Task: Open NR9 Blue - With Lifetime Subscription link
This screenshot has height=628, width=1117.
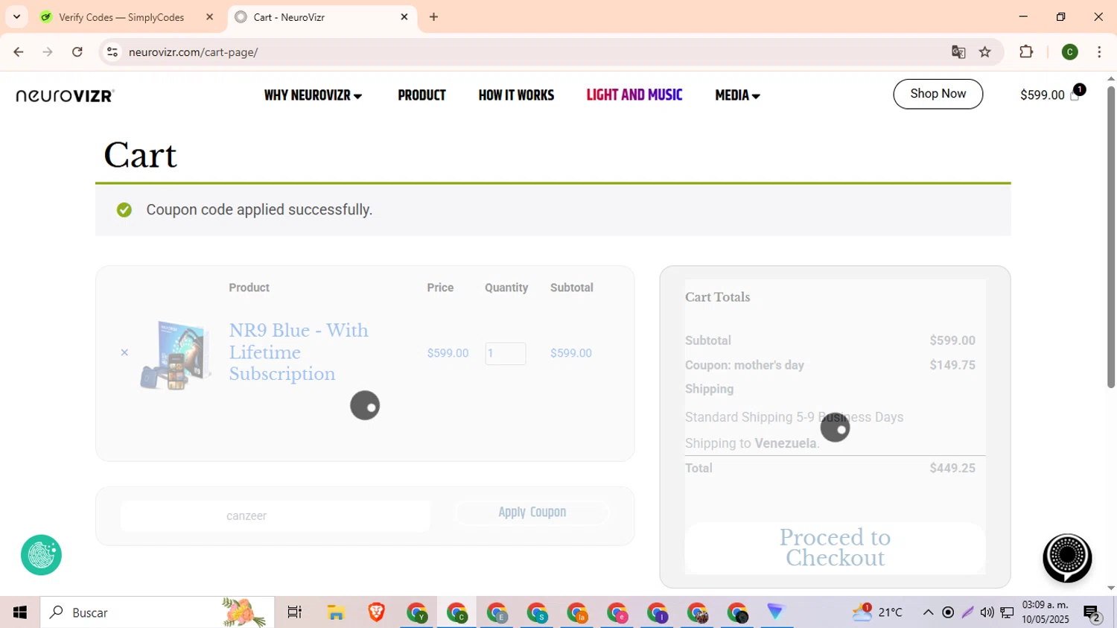Action: [x=299, y=352]
